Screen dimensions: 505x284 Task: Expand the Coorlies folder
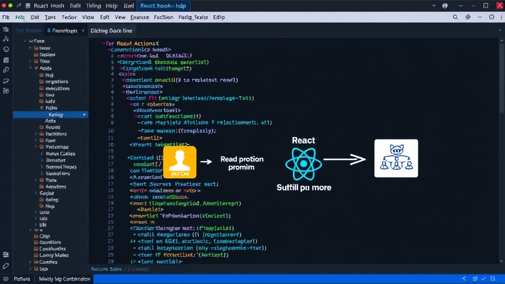pyautogui.click(x=30, y=262)
